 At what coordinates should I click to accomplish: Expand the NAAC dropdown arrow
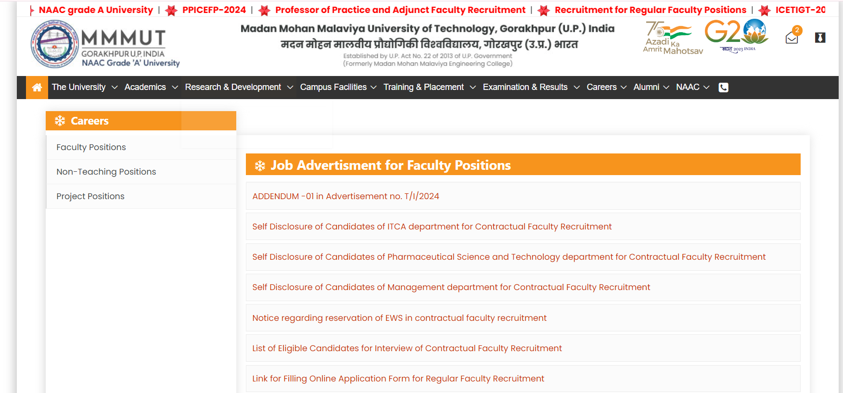[x=706, y=88]
